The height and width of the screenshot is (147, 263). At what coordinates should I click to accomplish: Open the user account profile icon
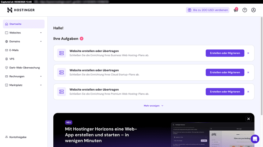click(254, 10)
